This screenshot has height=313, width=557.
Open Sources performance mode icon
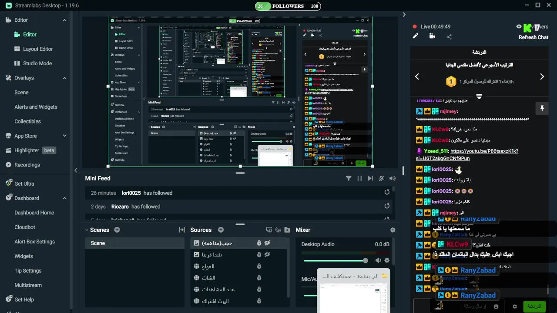pos(268,230)
